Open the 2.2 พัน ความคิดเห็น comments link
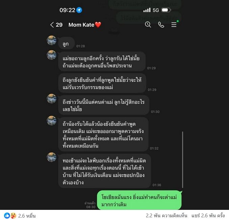Screen dimensions: 229x220 pyautogui.click(x=167, y=216)
